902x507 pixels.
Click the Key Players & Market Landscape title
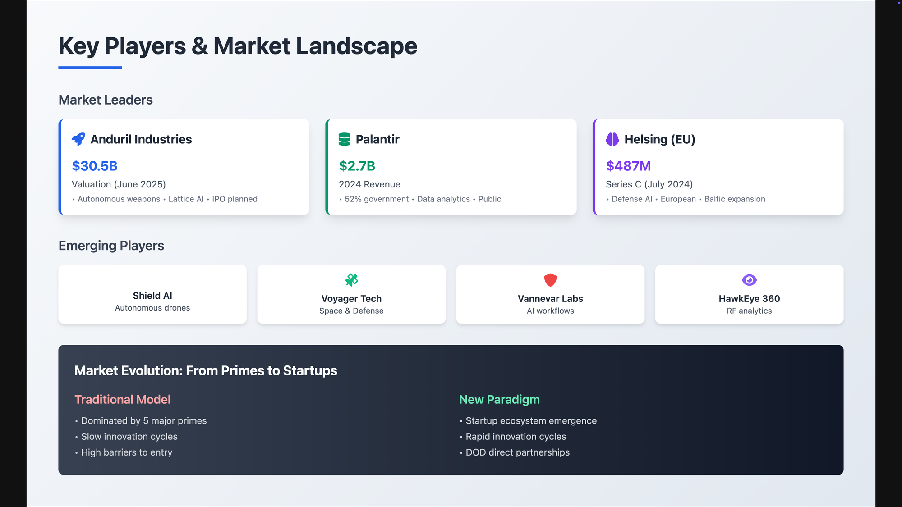point(238,46)
